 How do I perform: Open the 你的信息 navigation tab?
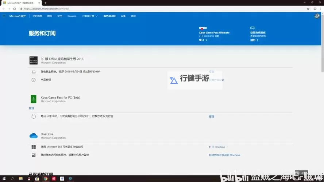tap(37, 16)
